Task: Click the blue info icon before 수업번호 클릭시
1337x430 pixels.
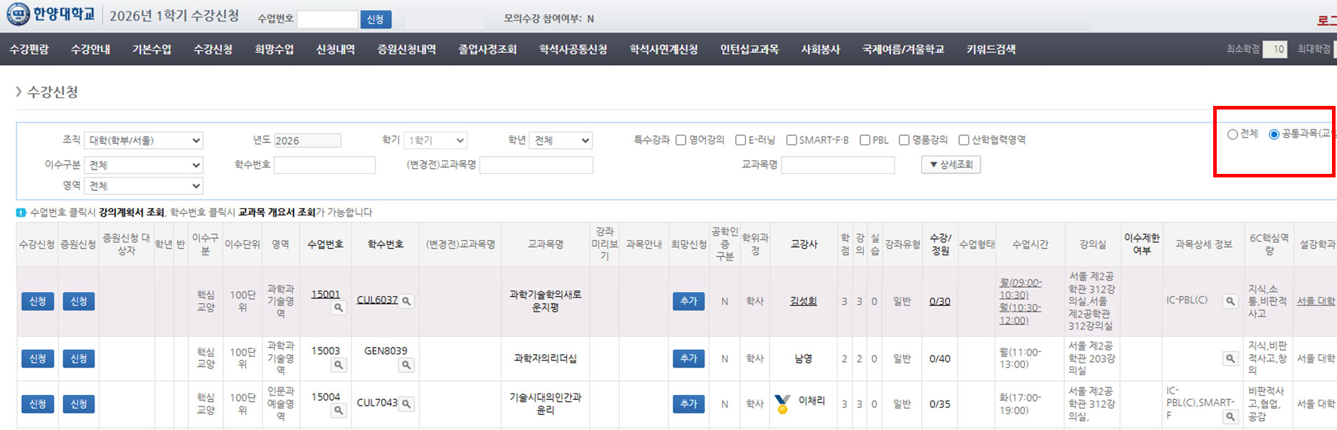Action: pos(21,212)
